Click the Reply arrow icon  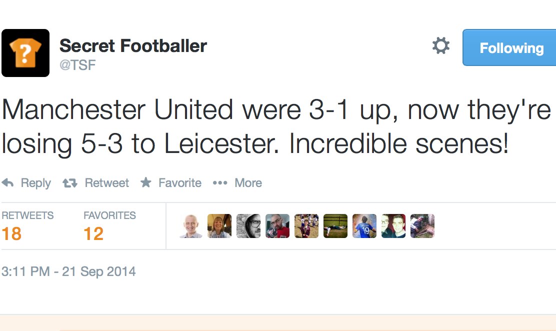8,183
